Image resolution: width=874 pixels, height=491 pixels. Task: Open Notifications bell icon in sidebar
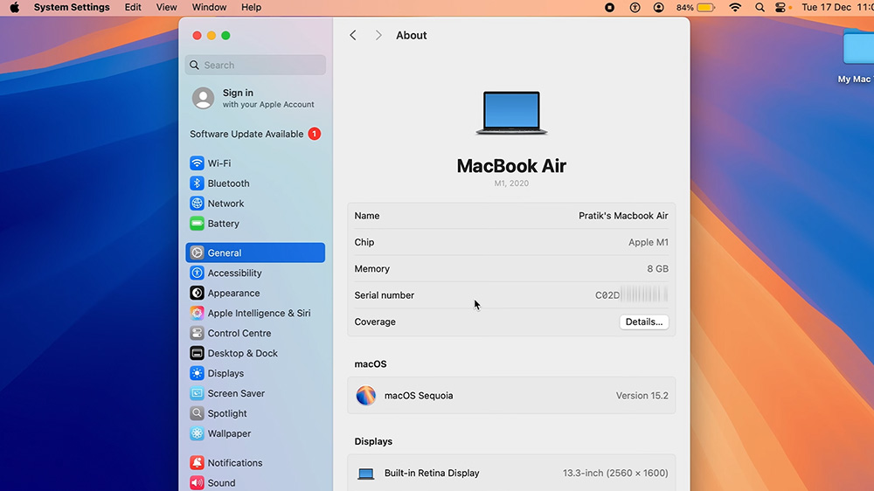(197, 462)
